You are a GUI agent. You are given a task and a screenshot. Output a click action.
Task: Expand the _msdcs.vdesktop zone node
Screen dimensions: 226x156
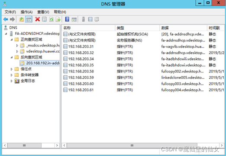[17, 46]
